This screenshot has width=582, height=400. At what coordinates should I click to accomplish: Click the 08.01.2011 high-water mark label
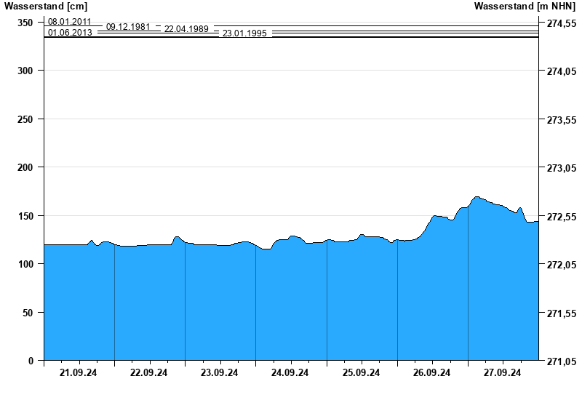[x=70, y=22]
